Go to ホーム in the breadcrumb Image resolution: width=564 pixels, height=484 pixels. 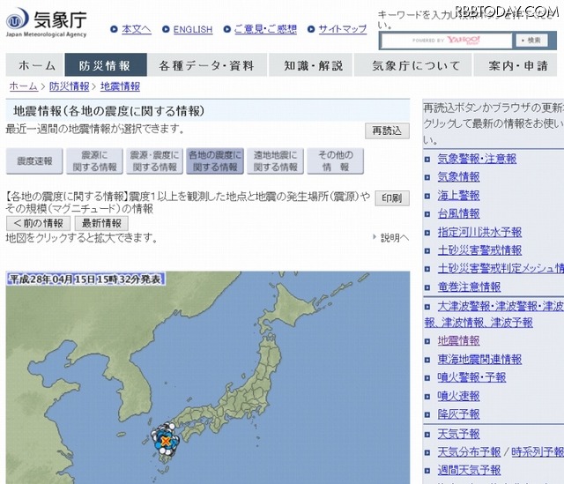tap(24, 86)
